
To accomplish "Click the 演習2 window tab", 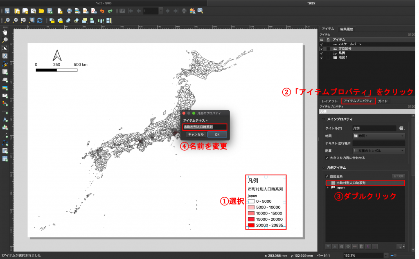I will coord(311,3).
